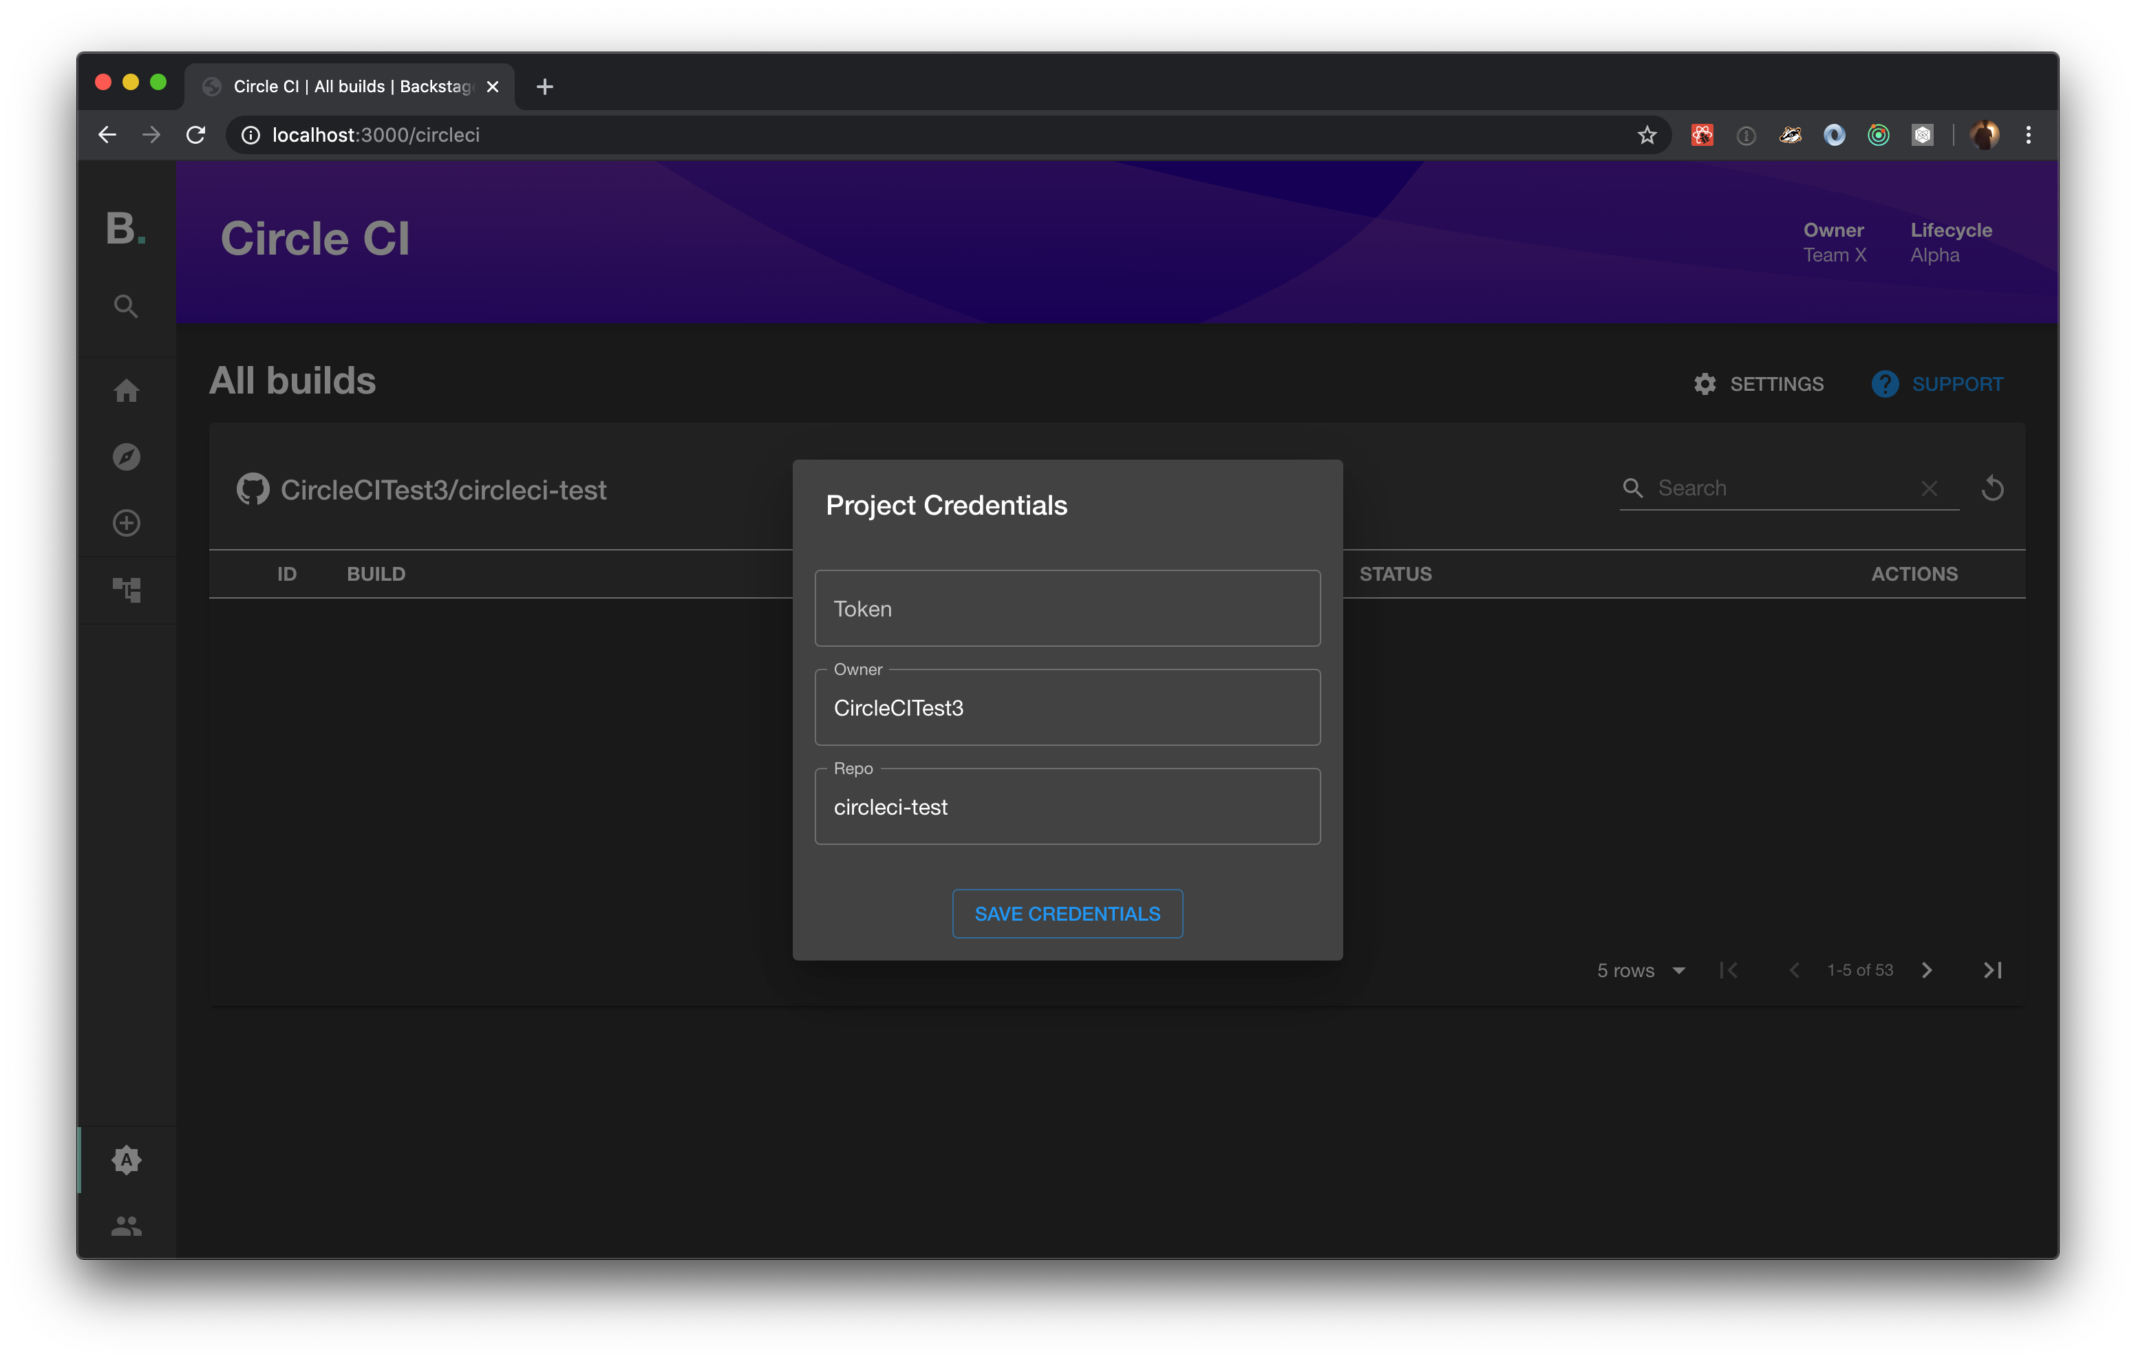Open the sidebar search icon
Image resolution: width=2136 pixels, height=1361 pixels.
126,306
